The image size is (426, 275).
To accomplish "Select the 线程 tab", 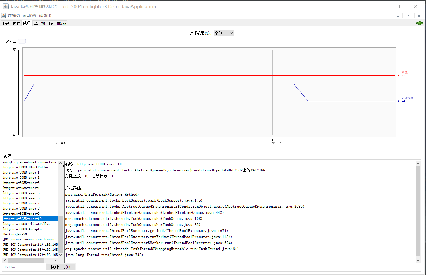I will (27, 23).
